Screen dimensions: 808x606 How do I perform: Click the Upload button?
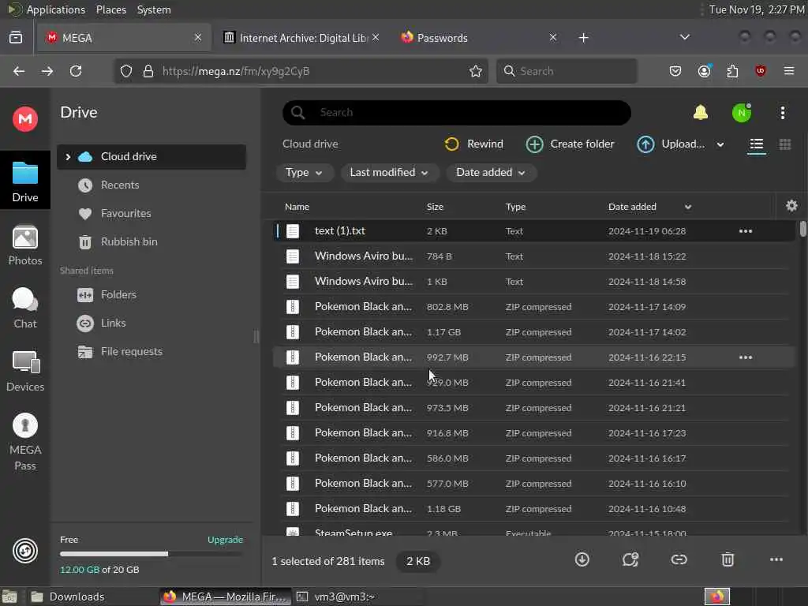pyautogui.click(x=671, y=144)
